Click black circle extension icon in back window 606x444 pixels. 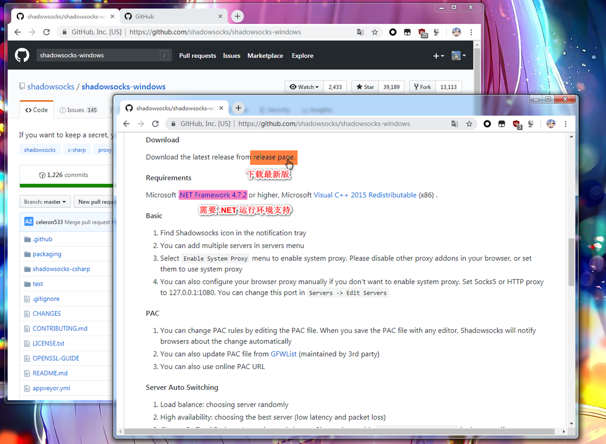pos(393,32)
